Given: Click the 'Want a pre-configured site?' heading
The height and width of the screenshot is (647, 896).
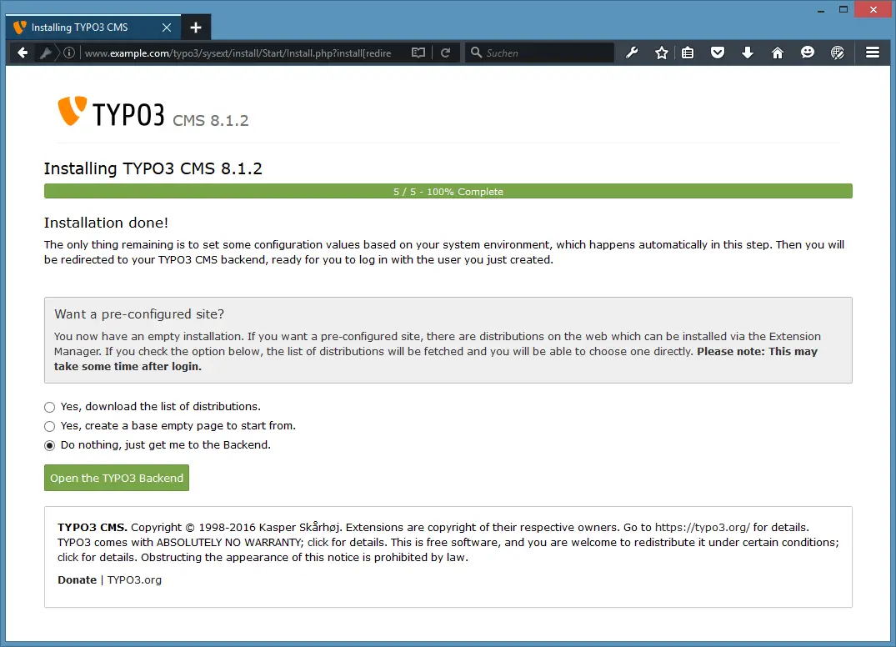Looking at the screenshot, I should point(139,313).
